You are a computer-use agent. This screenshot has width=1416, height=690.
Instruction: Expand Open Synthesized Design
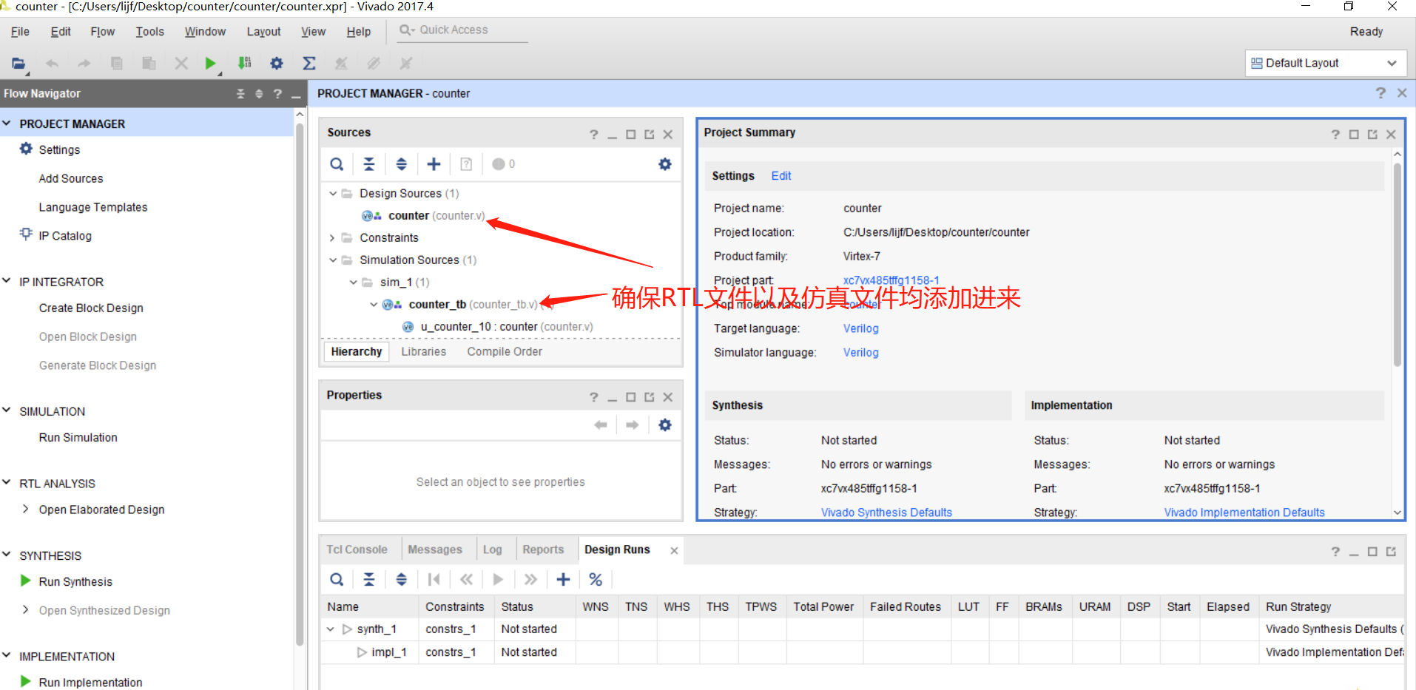pyautogui.click(x=26, y=609)
